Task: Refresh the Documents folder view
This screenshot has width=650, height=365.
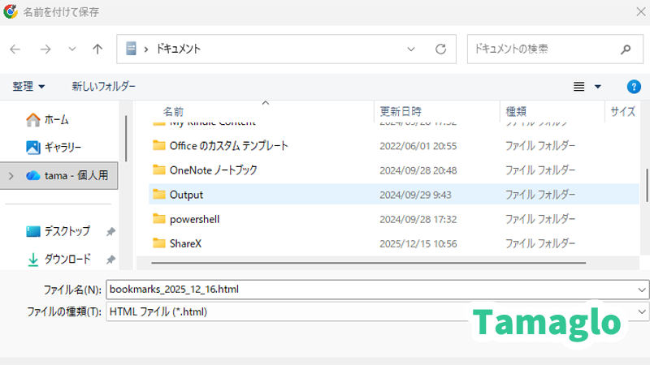Action: pos(441,49)
